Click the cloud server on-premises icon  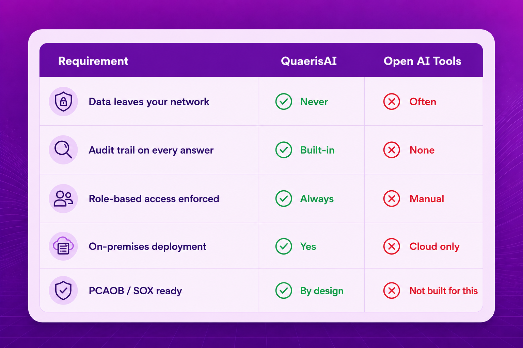(x=63, y=246)
